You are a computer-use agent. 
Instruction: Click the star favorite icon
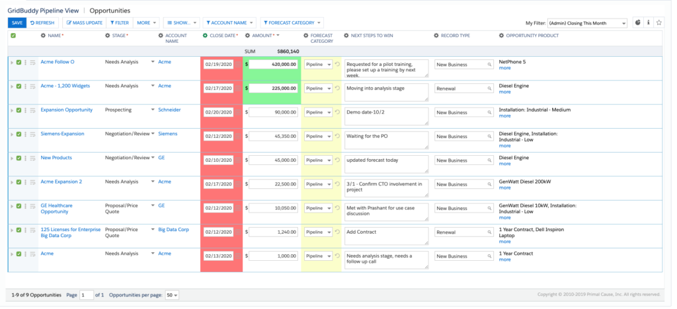pos(658,23)
